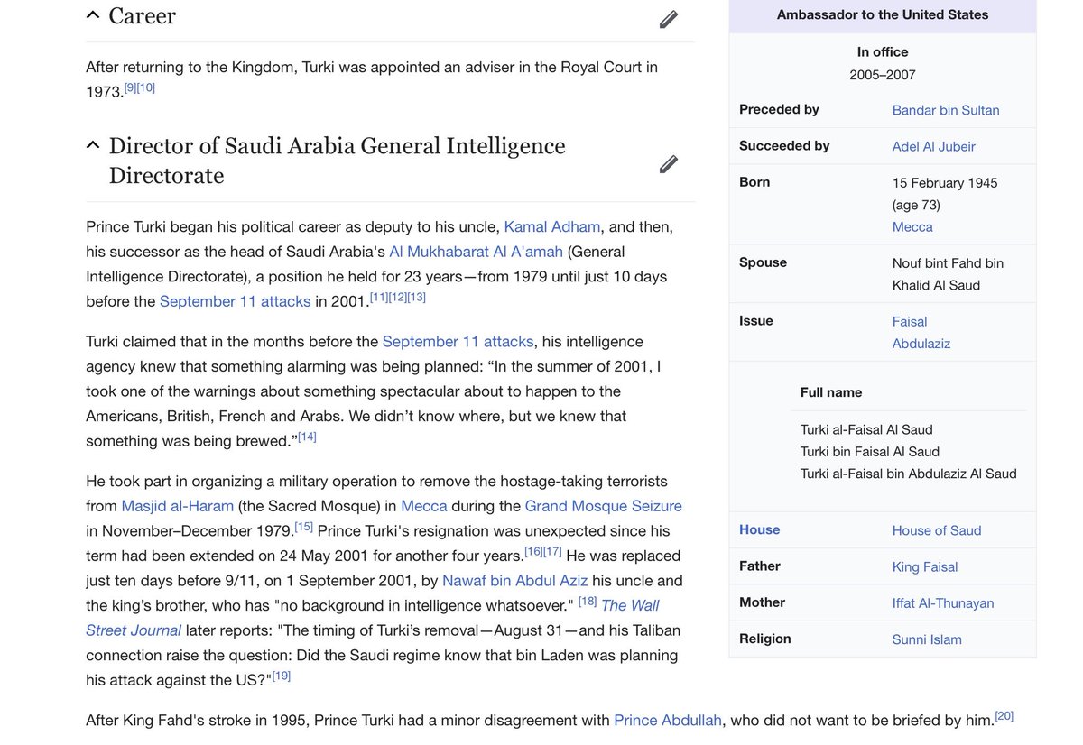This screenshot has height=745, width=1083.
Task: Open the Kamal Adham link
Action: (x=552, y=226)
